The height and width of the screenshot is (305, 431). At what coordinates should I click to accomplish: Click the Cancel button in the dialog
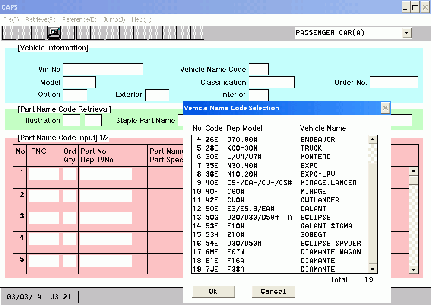[x=273, y=291]
